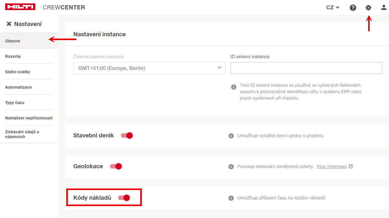Open the Státní svátky section
The image size is (389, 218).
pyautogui.click(x=18, y=72)
